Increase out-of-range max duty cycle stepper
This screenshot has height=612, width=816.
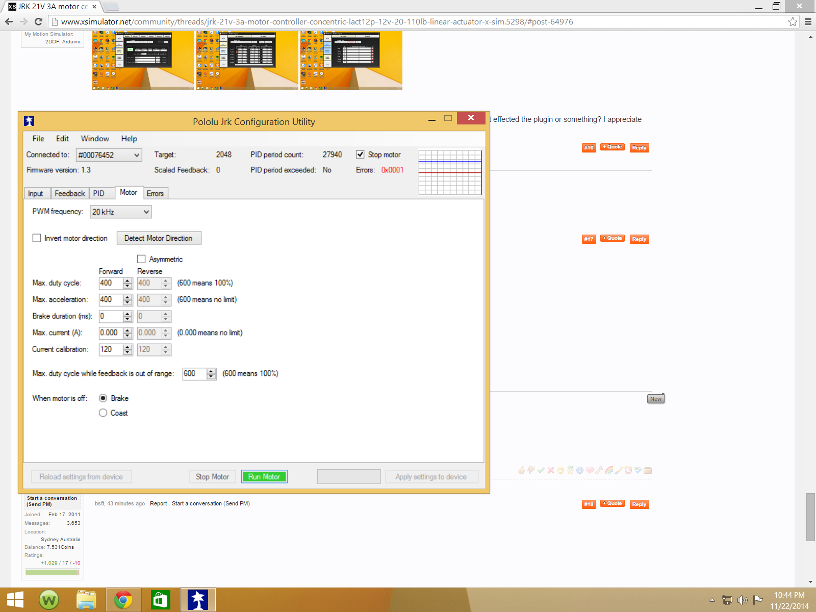(x=211, y=371)
